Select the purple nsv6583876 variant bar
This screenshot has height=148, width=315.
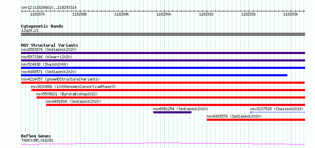[163, 53]
